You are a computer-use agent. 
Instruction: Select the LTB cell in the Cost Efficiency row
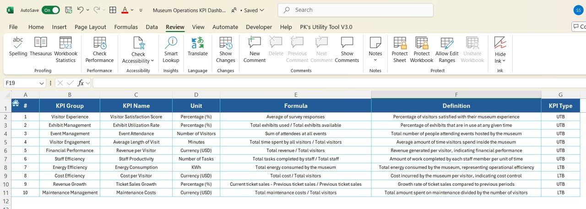(x=560, y=176)
